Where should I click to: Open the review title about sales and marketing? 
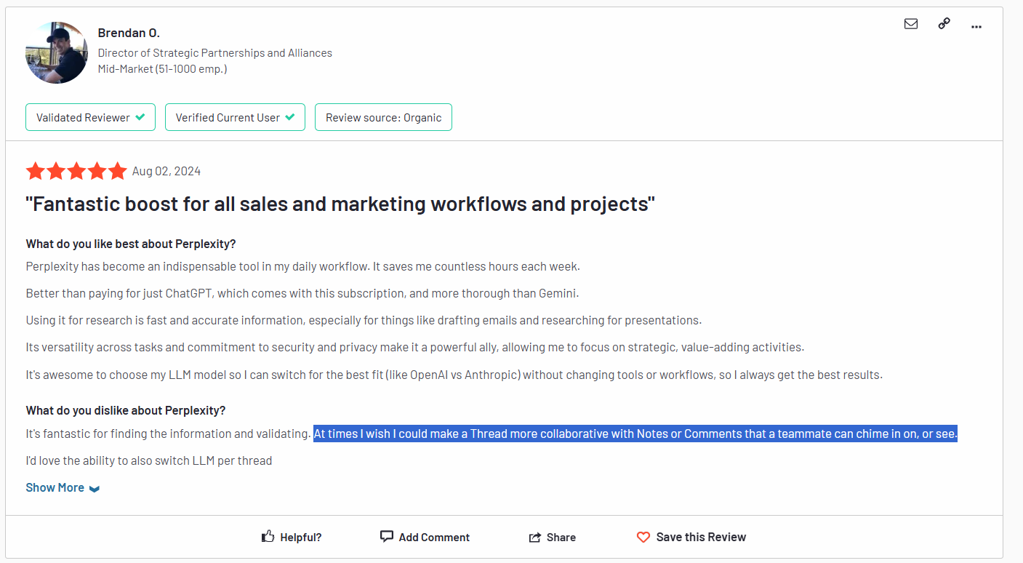click(340, 204)
